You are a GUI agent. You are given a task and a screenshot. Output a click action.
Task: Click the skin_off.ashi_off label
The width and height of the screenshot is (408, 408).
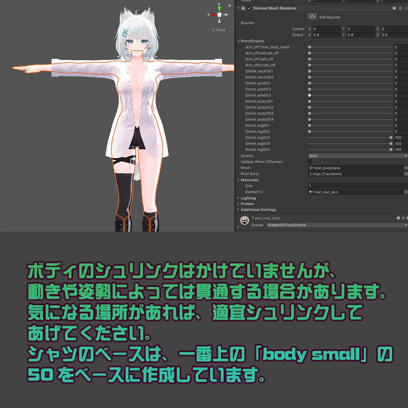259,59
